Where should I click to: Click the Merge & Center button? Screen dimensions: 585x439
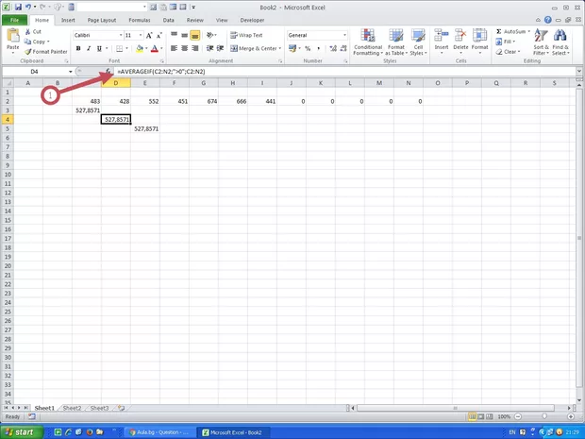click(x=254, y=48)
